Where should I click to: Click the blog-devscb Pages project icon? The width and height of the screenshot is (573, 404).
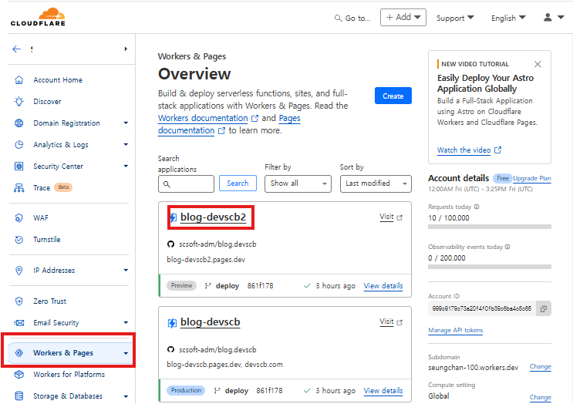[x=172, y=323]
